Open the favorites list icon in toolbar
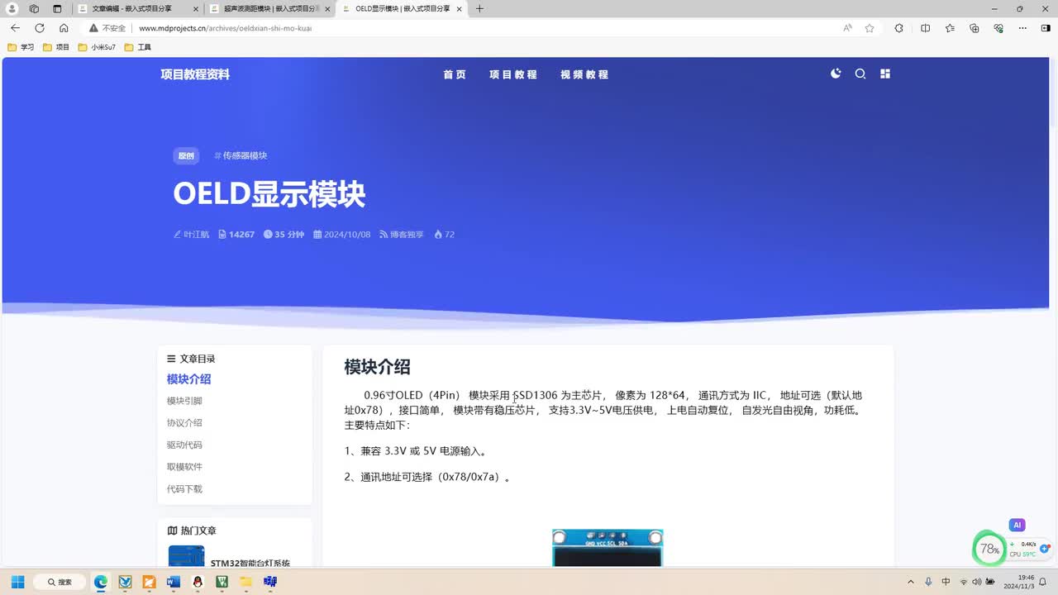The image size is (1058, 595). [950, 28]
